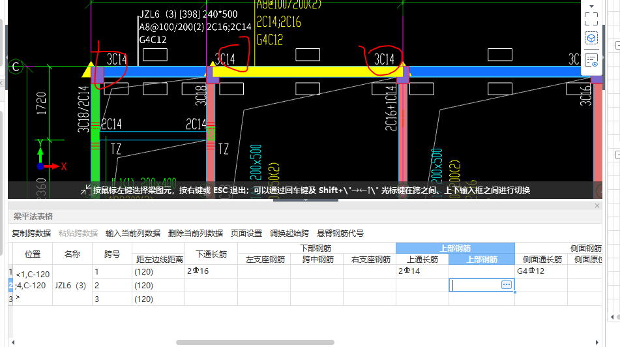Viewport: 620px width, 347px height.
Task: Click the empty 上部钢筋 cell in span 1 row
Action: click(x=482, y=271)
